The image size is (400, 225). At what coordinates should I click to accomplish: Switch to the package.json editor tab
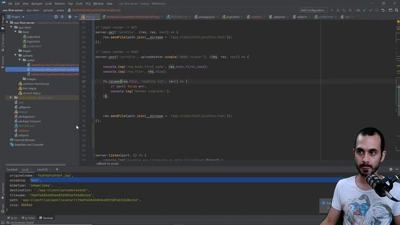click(206, 17)
